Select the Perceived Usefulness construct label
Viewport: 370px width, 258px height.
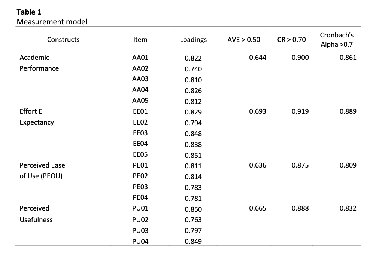(x=36, y=214)
